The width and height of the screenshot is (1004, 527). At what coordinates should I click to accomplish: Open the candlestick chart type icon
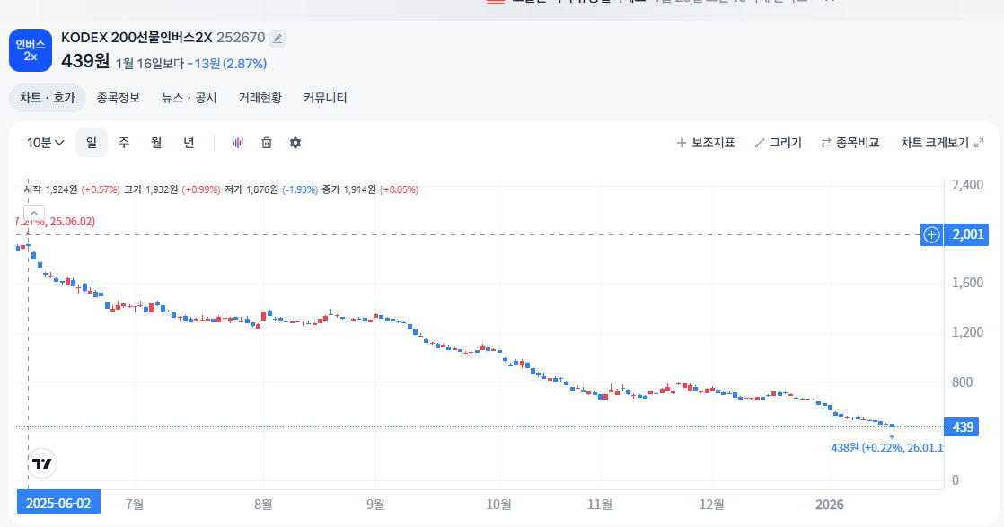pyautogui.click(x=238, y=143)
